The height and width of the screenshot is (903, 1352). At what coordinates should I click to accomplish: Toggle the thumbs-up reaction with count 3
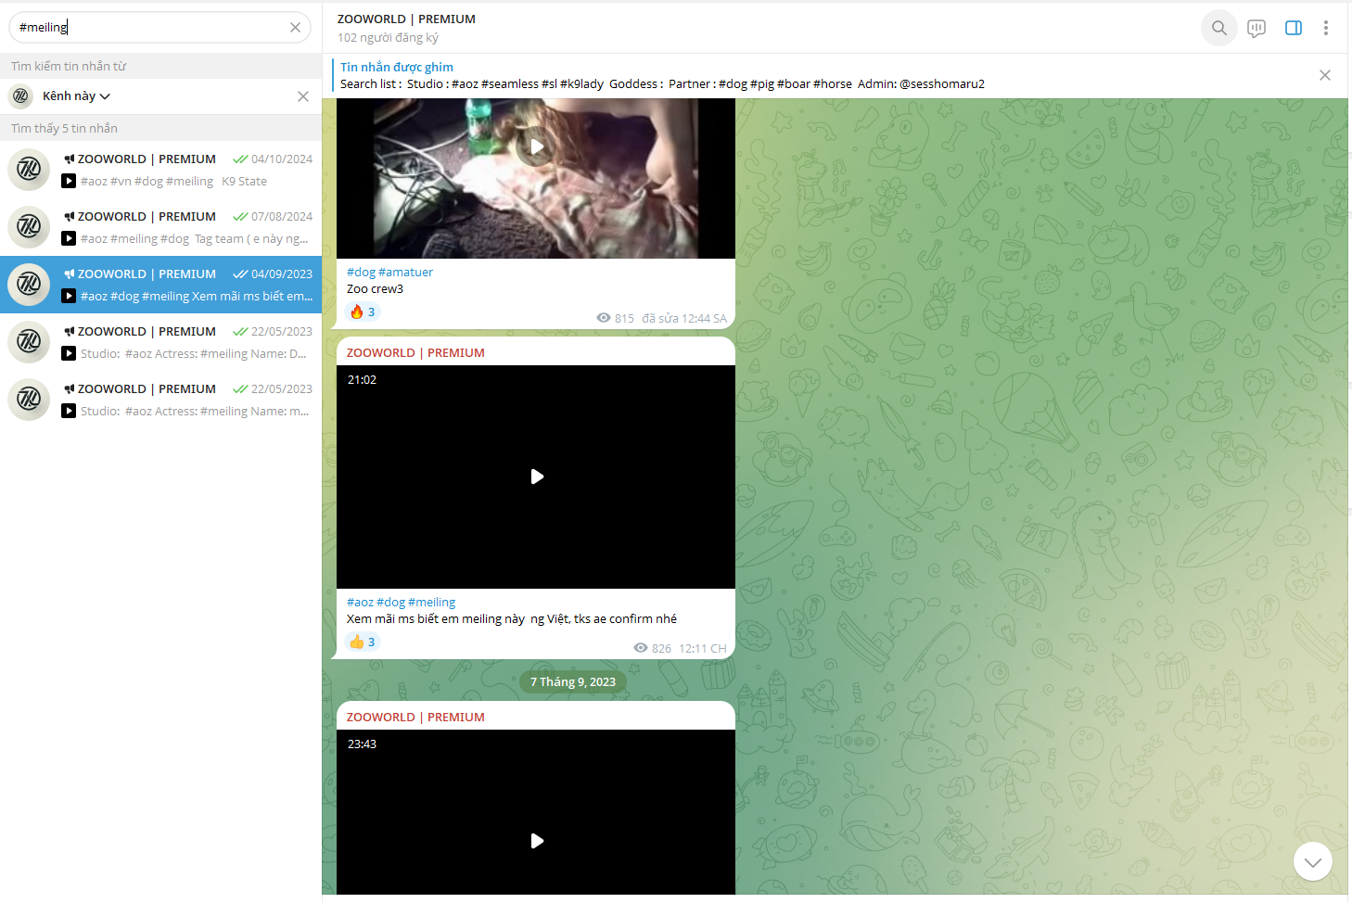[x=363, y=642]
